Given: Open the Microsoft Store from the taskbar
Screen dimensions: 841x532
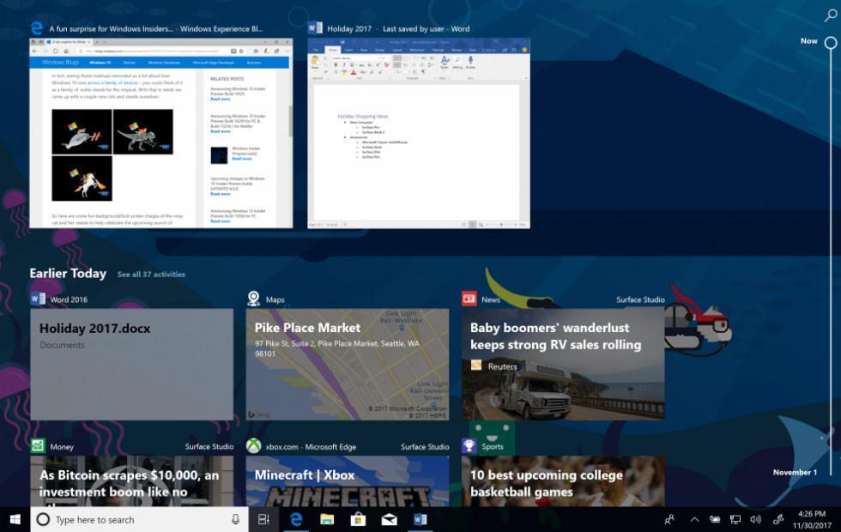Looking at the screenshot, I should [x=359, y=519].
